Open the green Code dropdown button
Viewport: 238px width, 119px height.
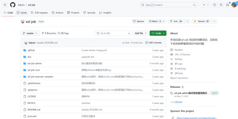tap(158, 33)
